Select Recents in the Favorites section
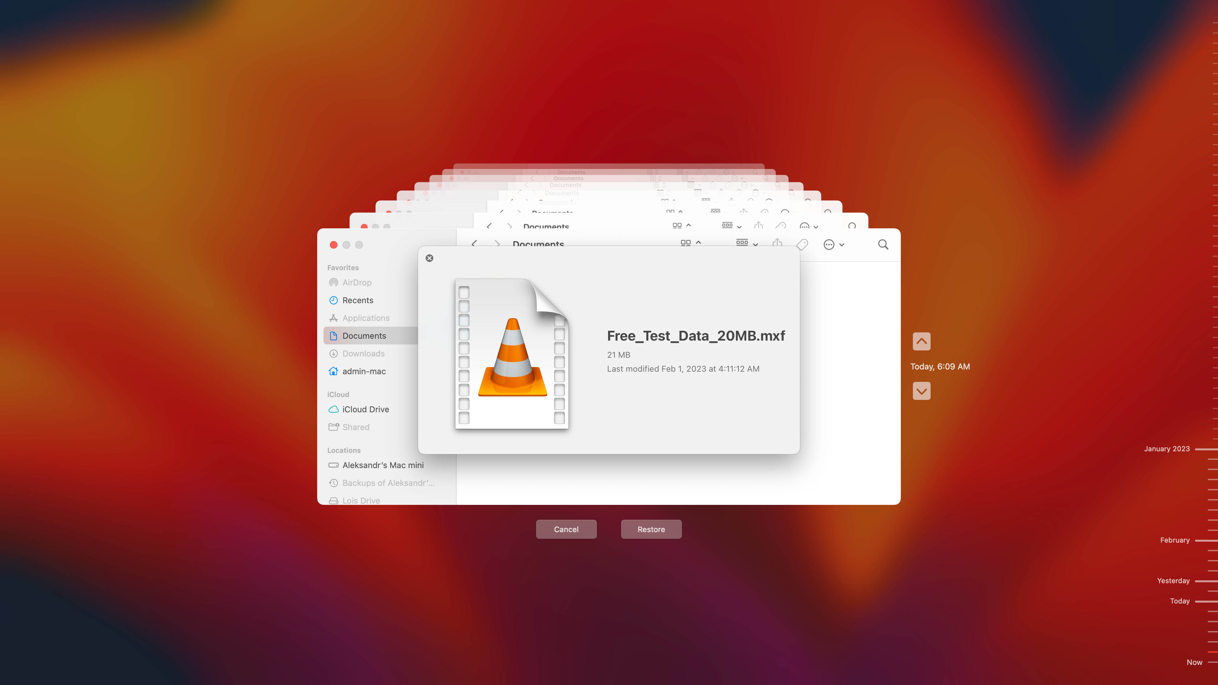 [357, 299]
